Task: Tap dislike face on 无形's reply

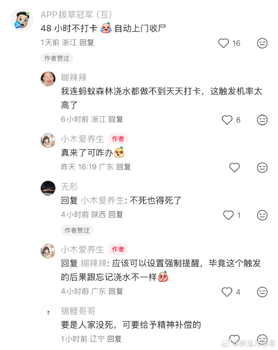Action: (262, 215)
